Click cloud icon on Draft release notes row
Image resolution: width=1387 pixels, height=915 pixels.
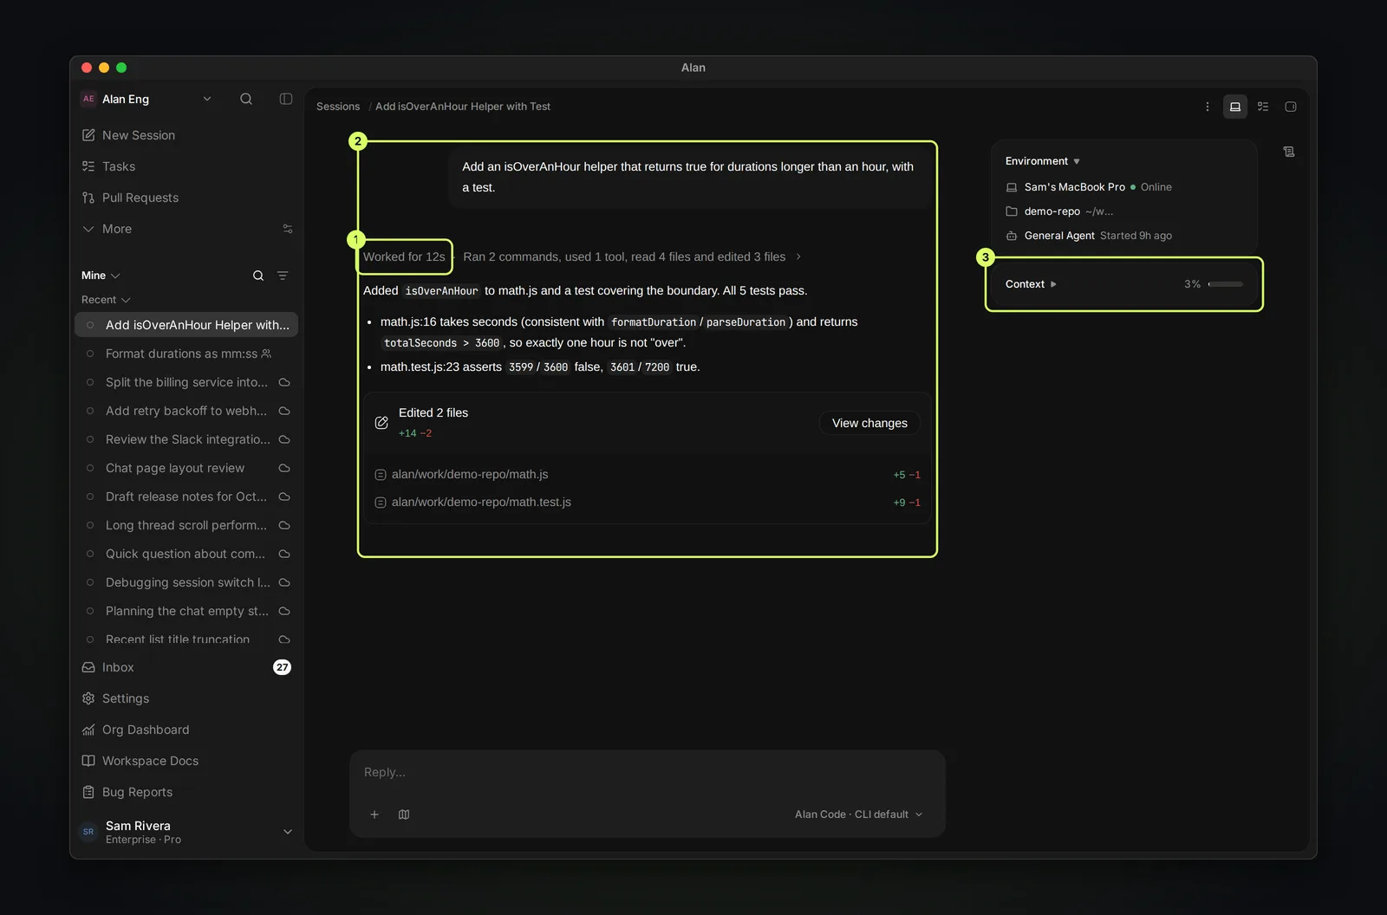pos(284,496)
